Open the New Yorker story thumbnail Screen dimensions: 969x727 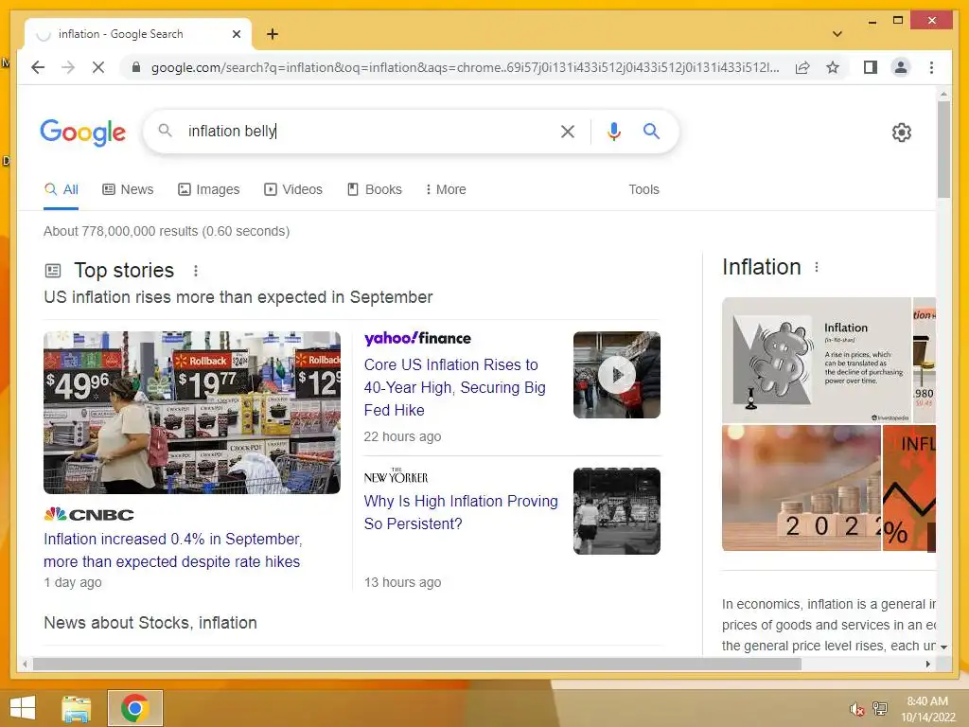click(x=617, y=511)
